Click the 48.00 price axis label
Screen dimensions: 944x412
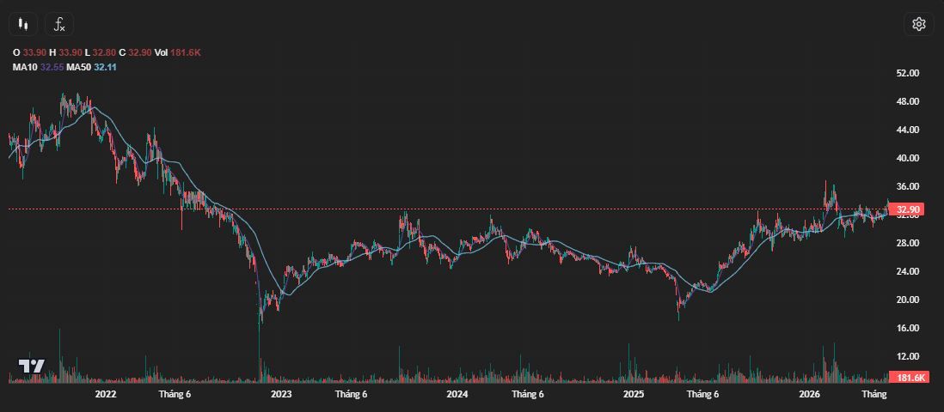tap(908, 101)
